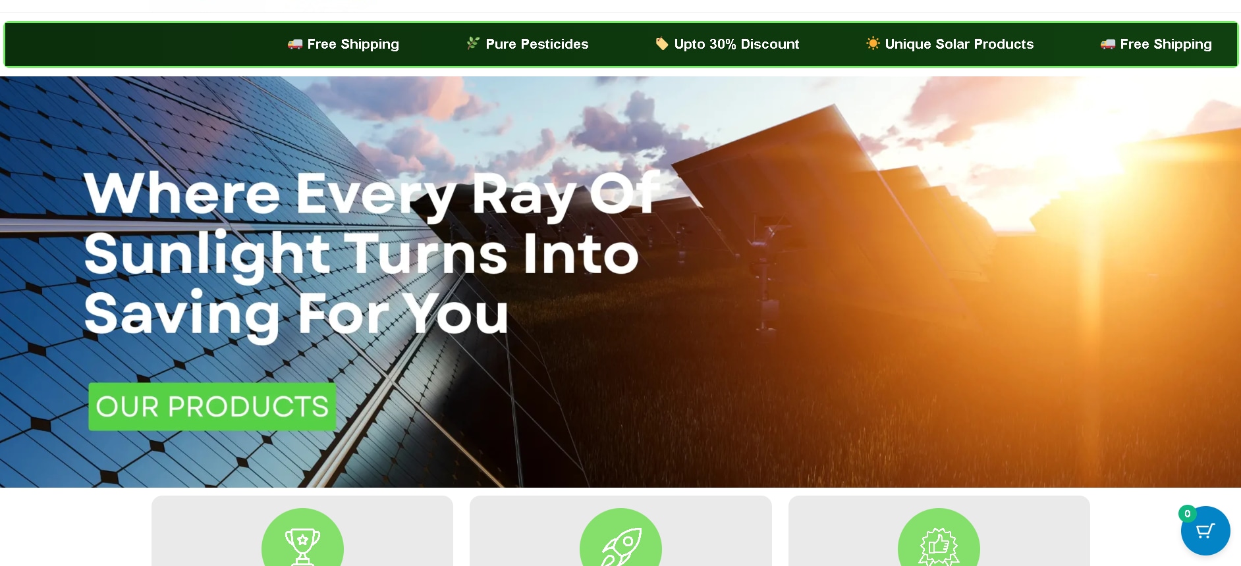
Task: Select the Upto 30% Discount banner text
Action: 736,44
